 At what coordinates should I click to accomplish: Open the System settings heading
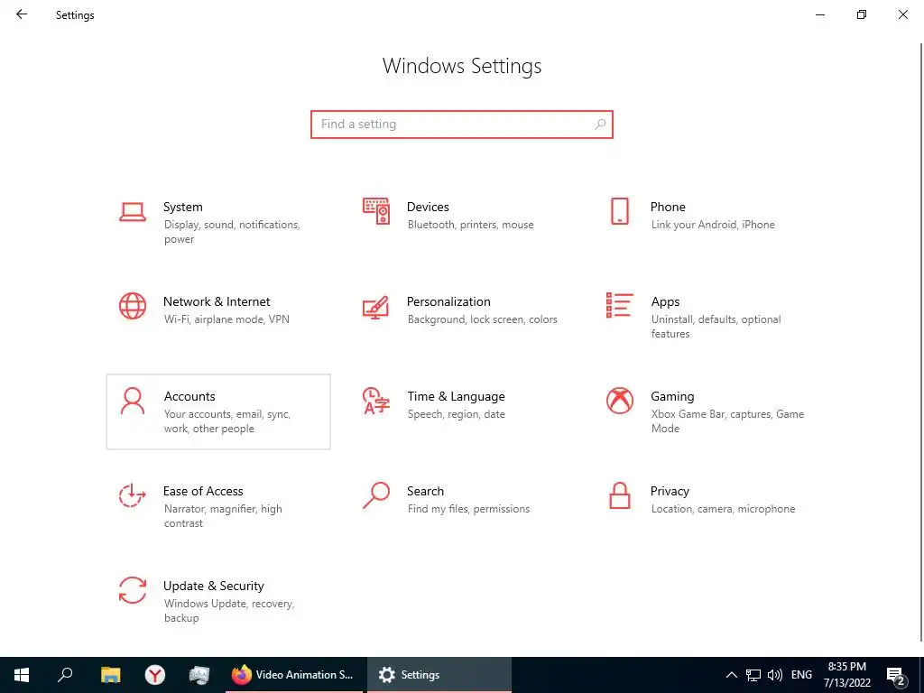pos(182,207)
